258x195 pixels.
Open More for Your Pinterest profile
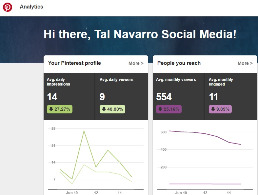point(136,63)
